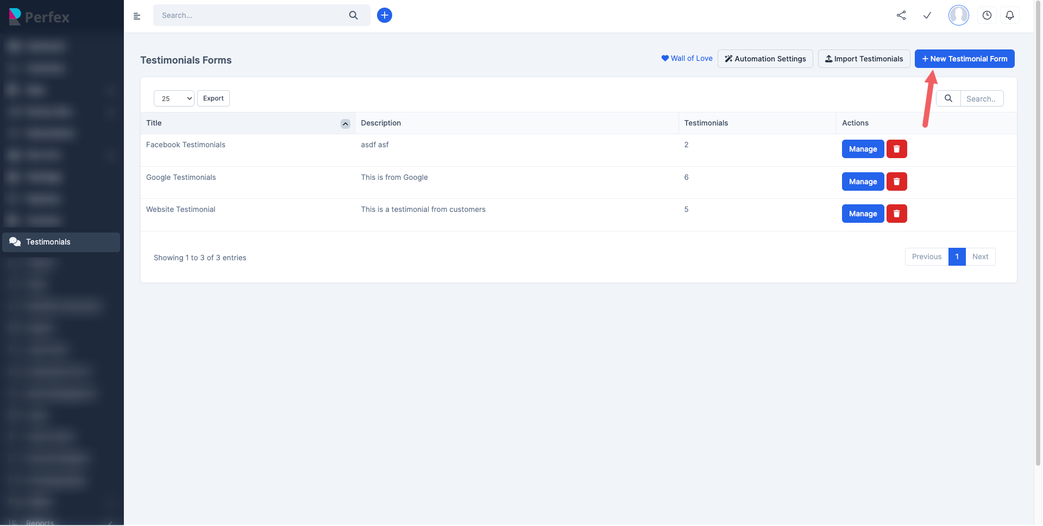Delete the Google Testimonials form

tap(897, 181)
